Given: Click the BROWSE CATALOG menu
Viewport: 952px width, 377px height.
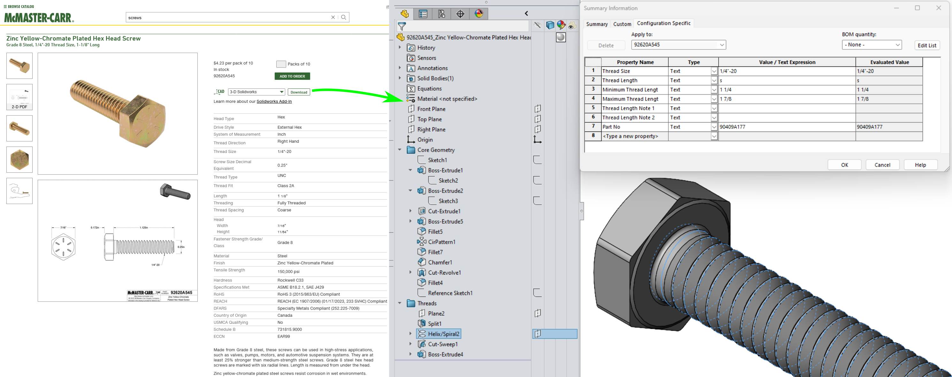Looking at the screenshot, I should coord(19,7).
